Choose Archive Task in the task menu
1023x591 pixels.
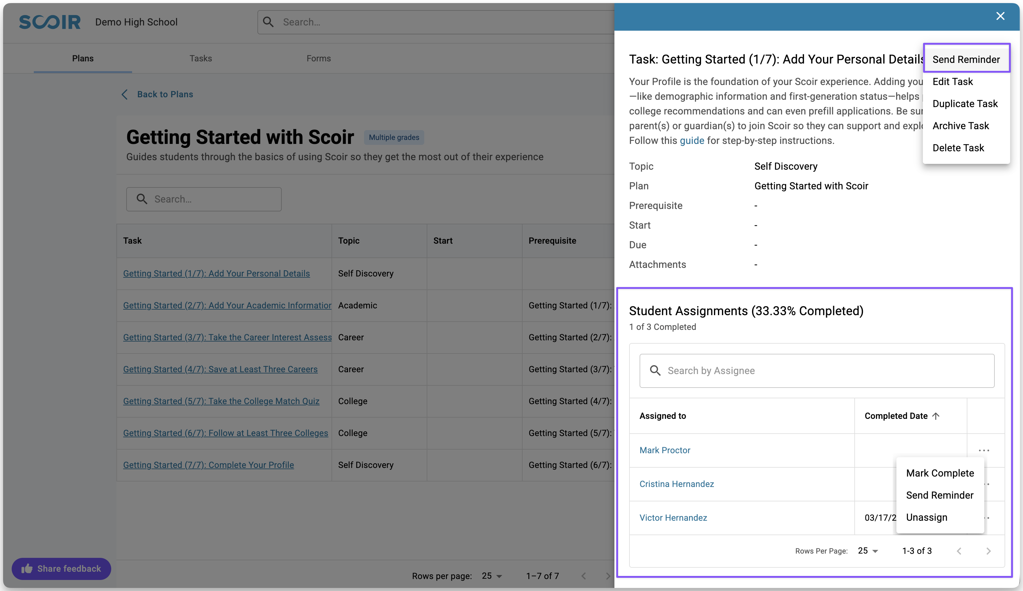[960, 126]
